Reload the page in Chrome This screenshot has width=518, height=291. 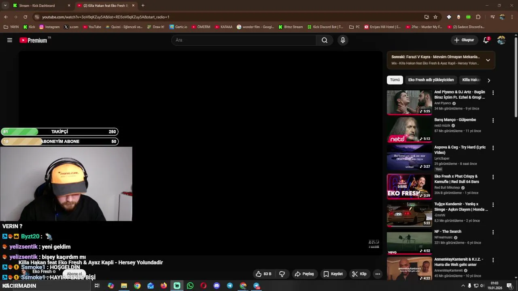click(x=25, y=17)
